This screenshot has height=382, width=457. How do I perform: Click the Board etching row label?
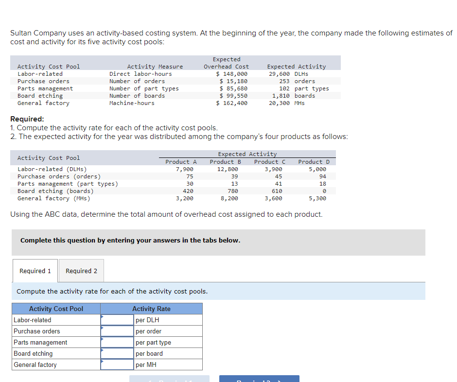point(33,353)
